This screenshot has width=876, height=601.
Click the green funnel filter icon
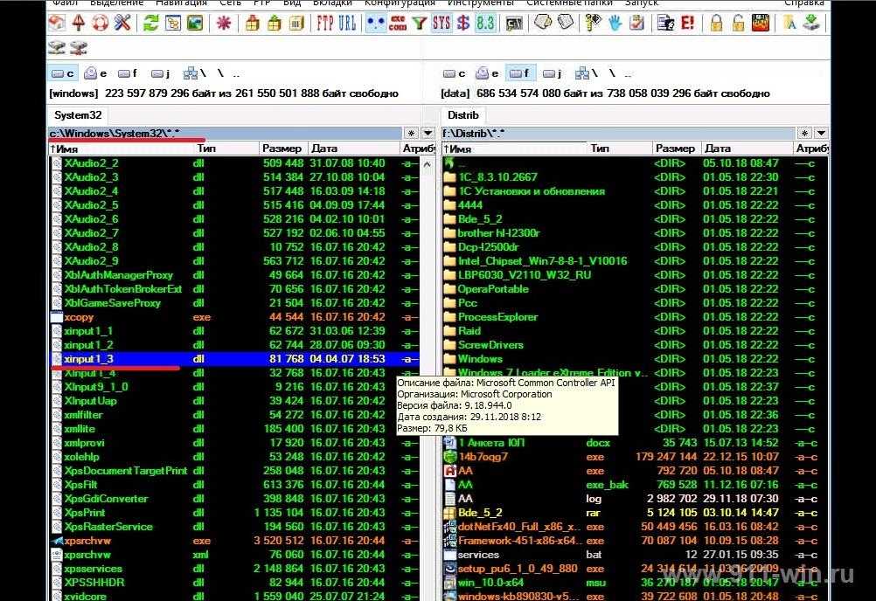click(x=420, y=24)
